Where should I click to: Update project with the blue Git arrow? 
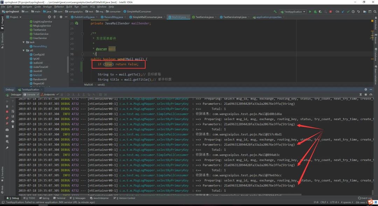343,12
